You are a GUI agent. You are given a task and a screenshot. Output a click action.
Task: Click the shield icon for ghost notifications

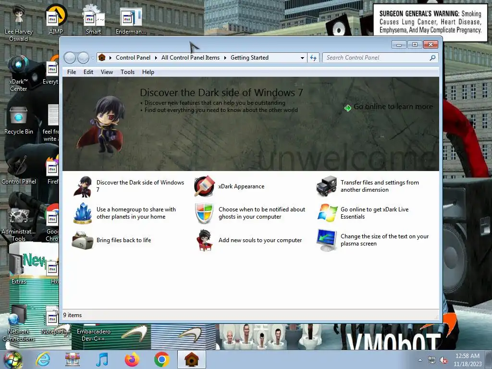pyautogui.click(x=204, y=213)
